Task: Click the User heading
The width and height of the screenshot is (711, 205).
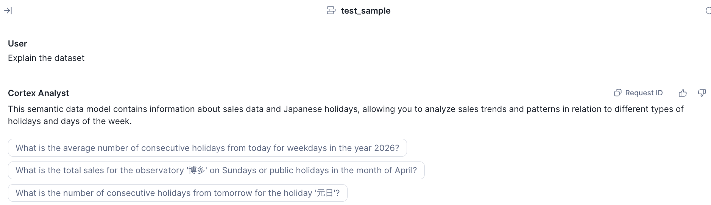Action: pos(17,43)
